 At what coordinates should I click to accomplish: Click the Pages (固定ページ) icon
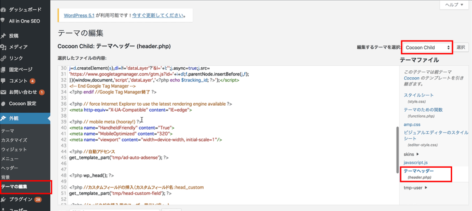click(x=3, y=69)
